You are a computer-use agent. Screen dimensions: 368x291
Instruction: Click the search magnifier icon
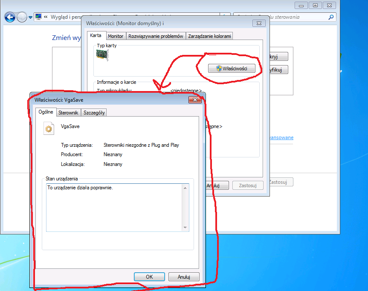pyautogui.click(x=331, y=17)
